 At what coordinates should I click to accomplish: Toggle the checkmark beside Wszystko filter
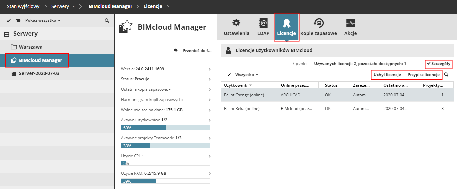[229, 75]
